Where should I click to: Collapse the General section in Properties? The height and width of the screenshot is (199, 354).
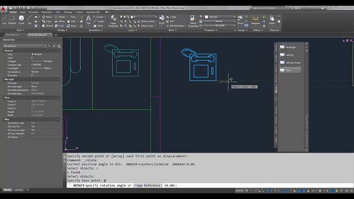58,50
